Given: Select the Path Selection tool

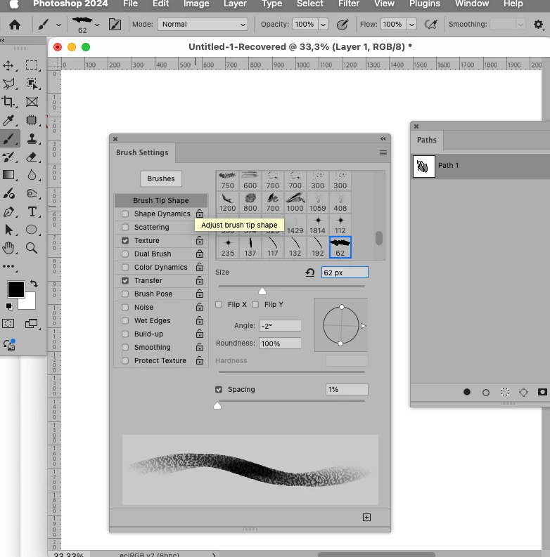Looking at the screenshot, I should [8, 230].
